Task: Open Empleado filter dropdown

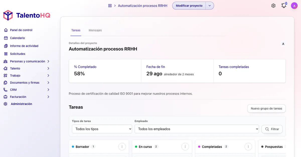Action: [x=197, y=129]
